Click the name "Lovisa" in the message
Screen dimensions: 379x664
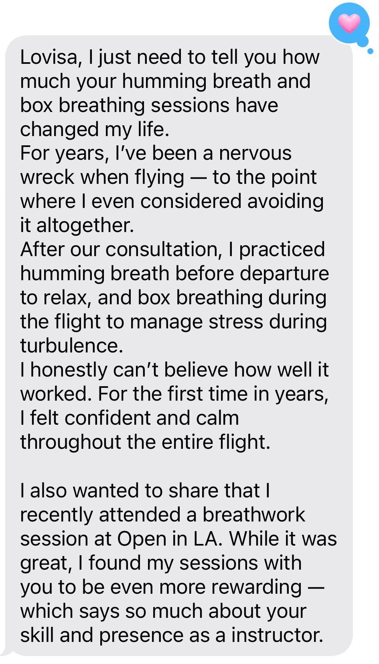(49, 57)
